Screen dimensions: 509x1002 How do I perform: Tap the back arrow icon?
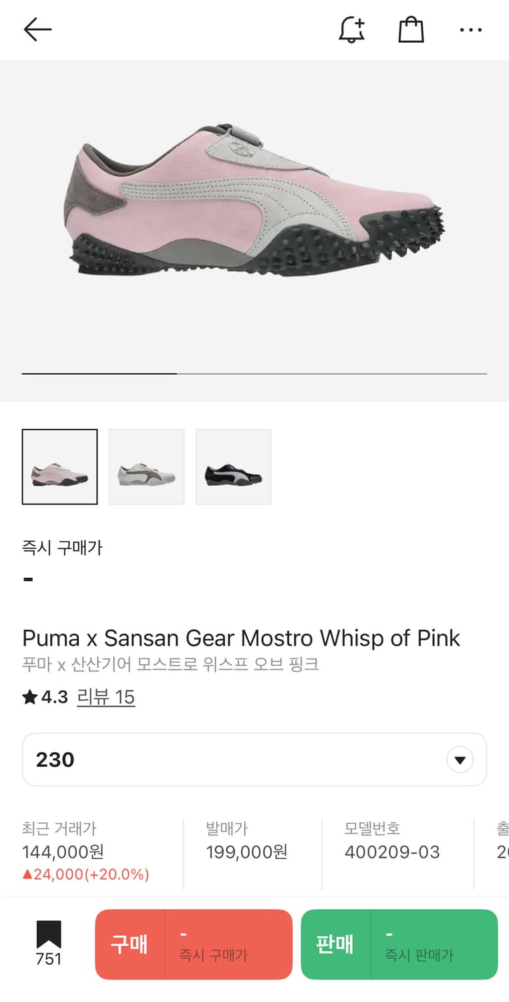[x=37, y=29]
